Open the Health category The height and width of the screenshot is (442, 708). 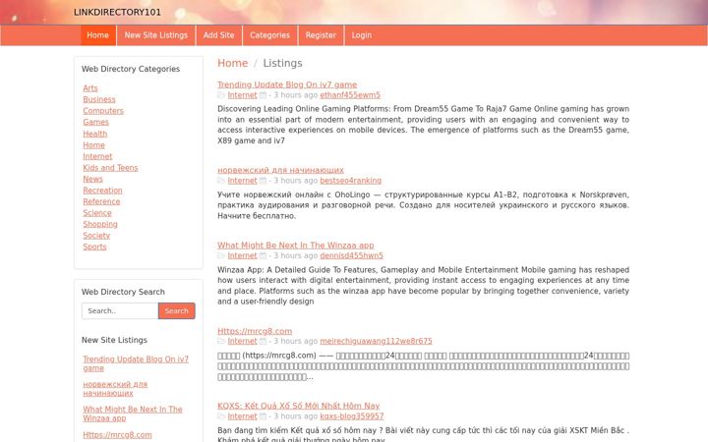coord(95,134)
